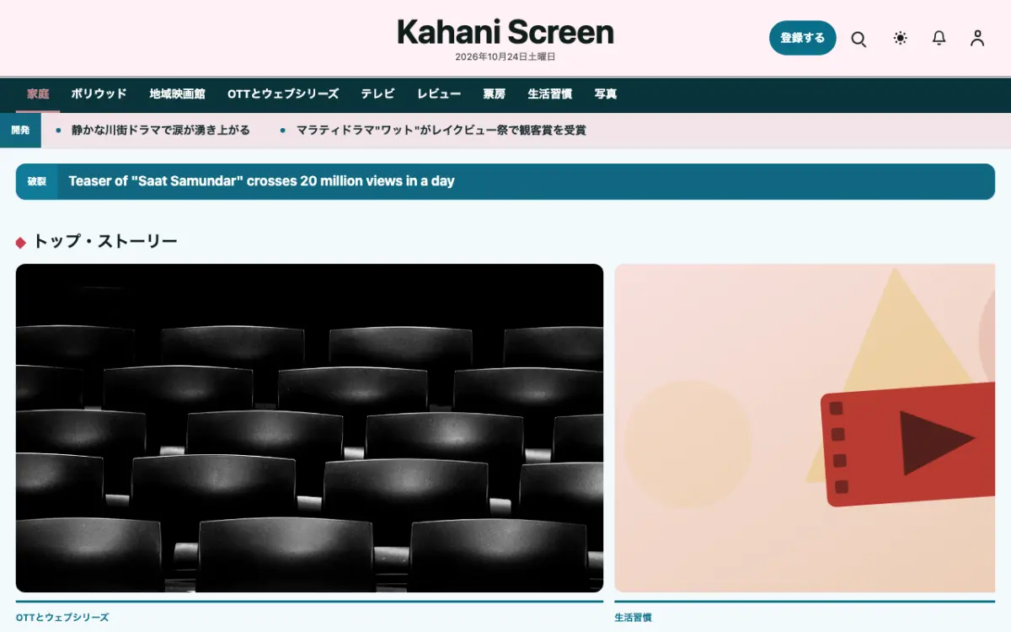This screenshot has height=632, width=1011.
Task: Click the トップ・ストーリー section heading
Action: pyautogui.click(x=105, y=242)
